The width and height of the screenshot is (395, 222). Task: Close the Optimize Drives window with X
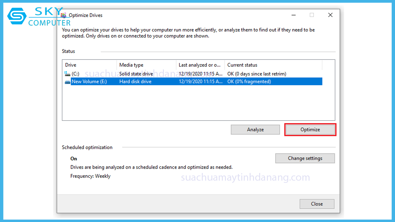[x=330, y=15]
